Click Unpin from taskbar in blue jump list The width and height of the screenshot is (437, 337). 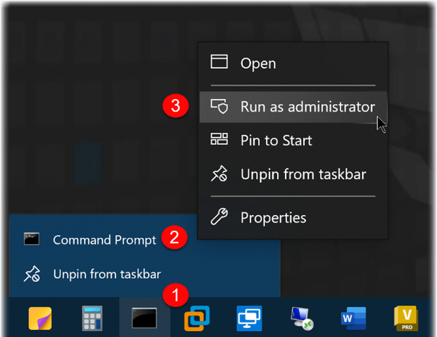coord(145,274)
